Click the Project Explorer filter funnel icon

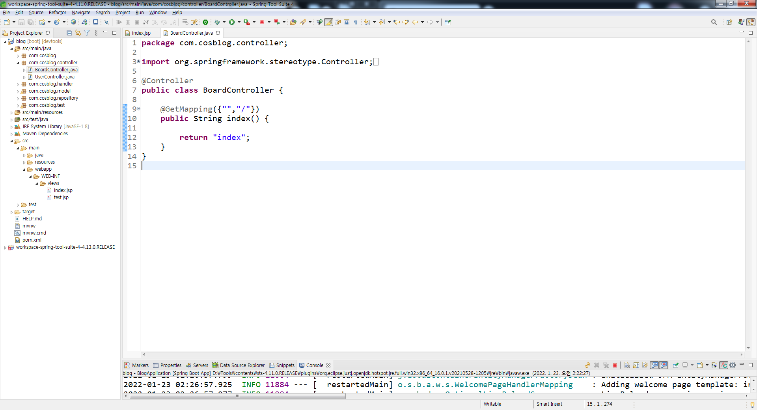point(87,33)
